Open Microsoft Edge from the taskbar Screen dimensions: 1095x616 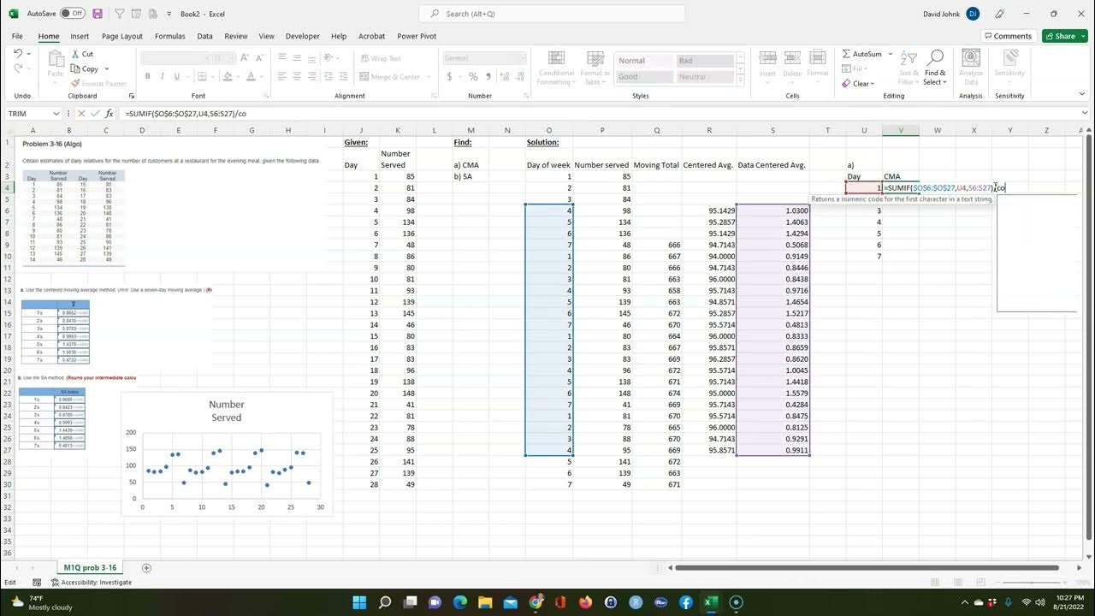point(459,602)
